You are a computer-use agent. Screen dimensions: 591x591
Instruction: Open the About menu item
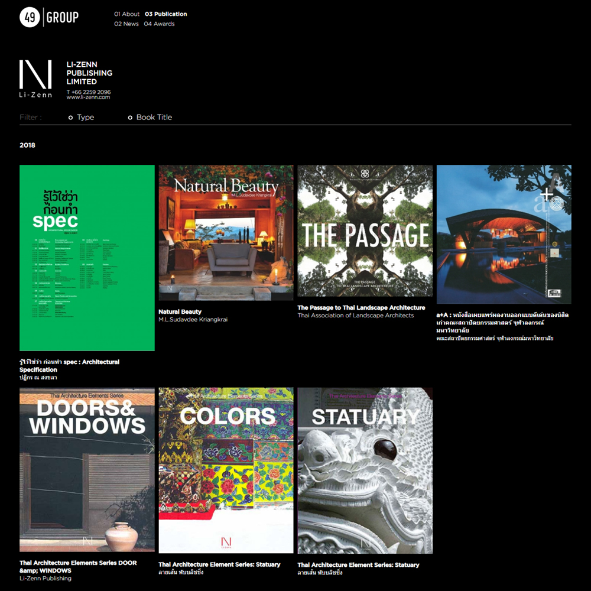[x=127, y=14]
